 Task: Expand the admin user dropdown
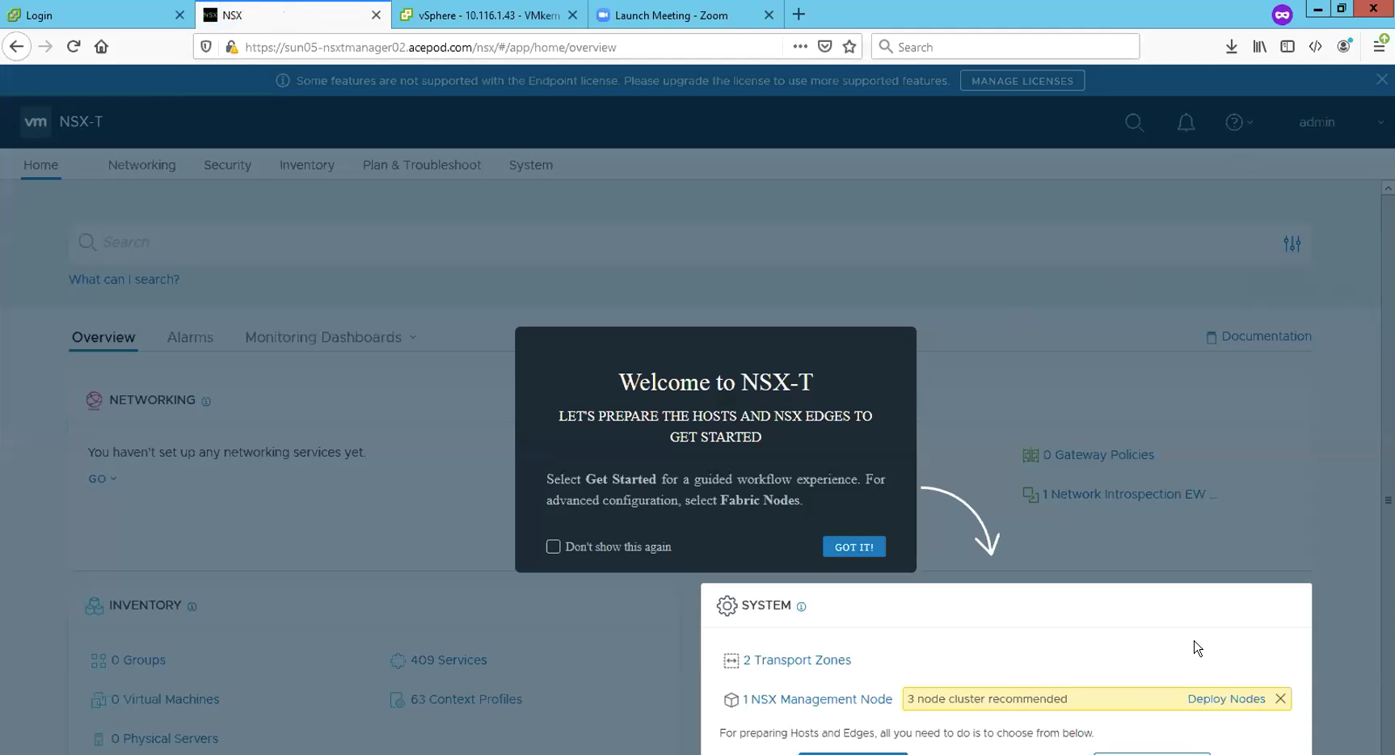coord(1380,122)
